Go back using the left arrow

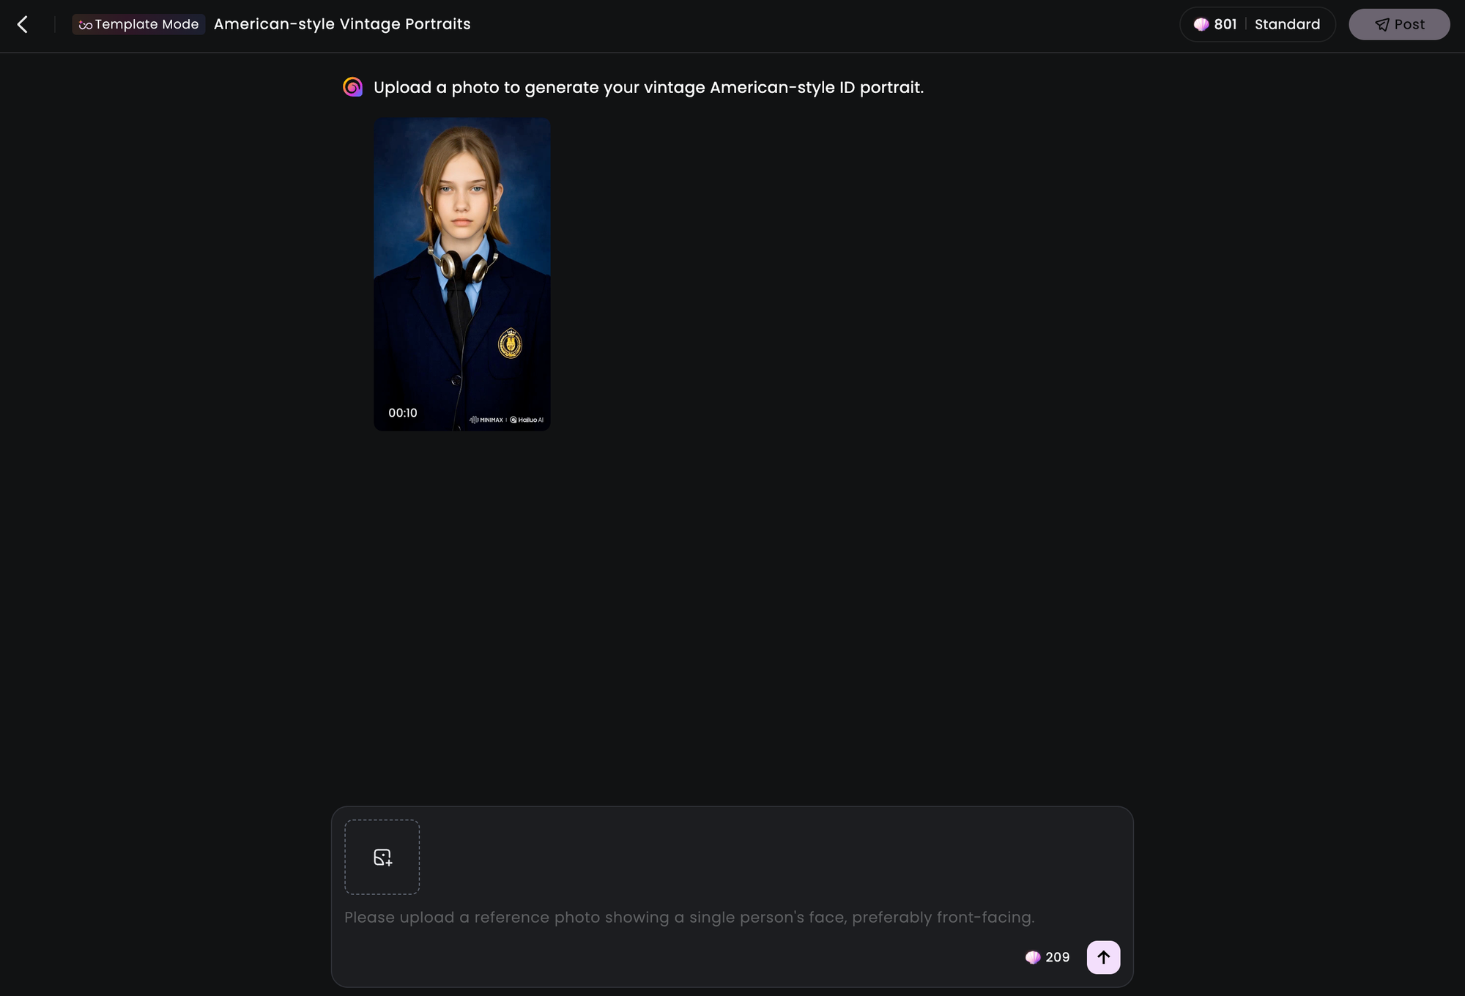click(23, 25)
